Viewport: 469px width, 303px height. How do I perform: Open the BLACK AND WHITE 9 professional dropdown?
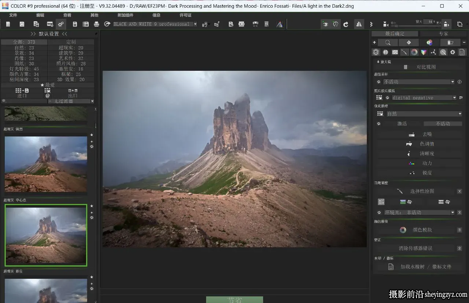(x=155, y=24)
